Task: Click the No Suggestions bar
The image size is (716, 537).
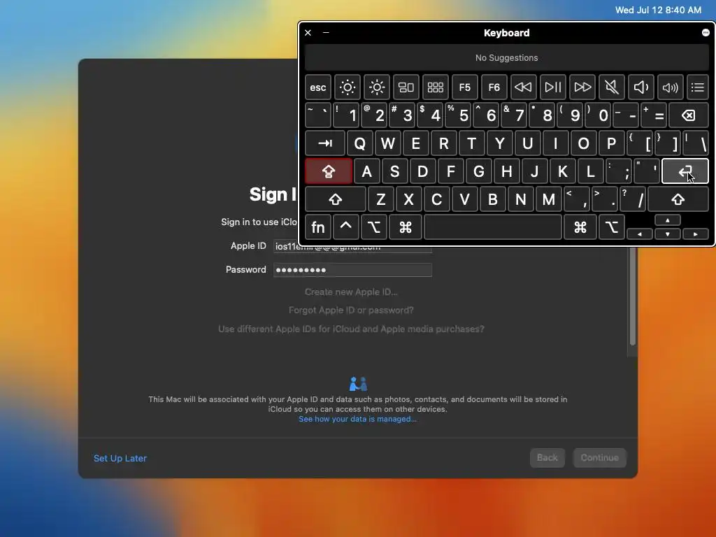Action: click(x=506, y=58)
